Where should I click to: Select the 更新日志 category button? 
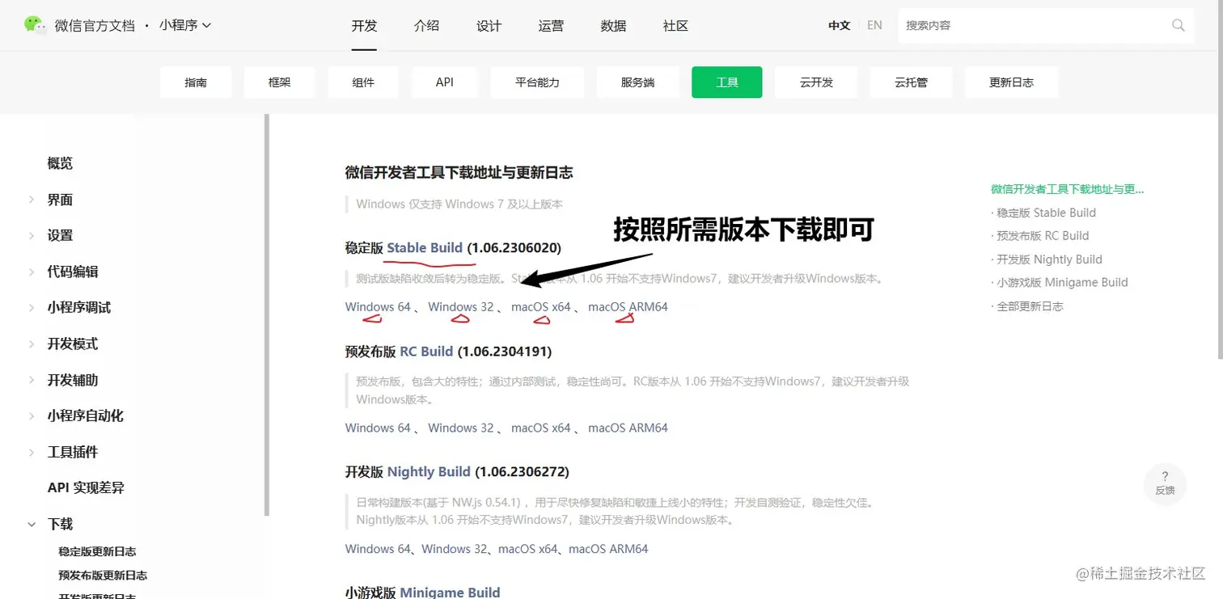[1011, 82]
